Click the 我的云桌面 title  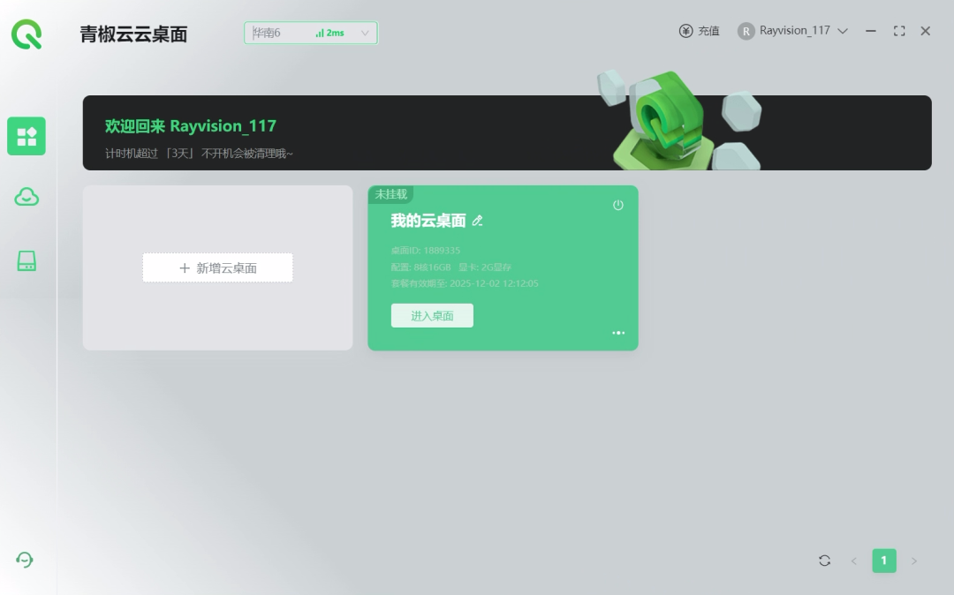[x=428, y=221]
